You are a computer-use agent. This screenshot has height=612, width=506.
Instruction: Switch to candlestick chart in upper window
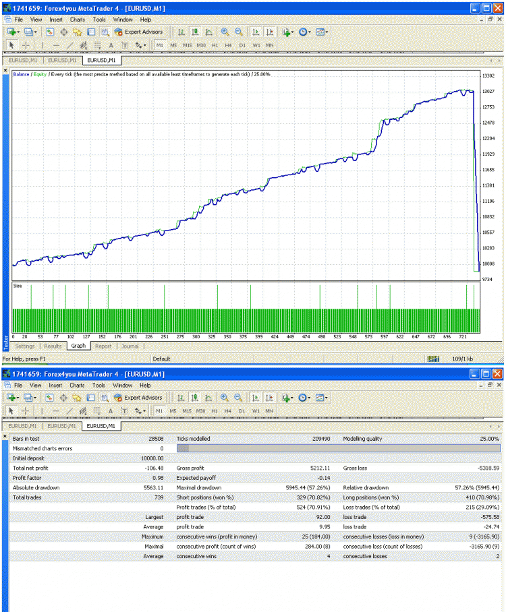(195, 32)
